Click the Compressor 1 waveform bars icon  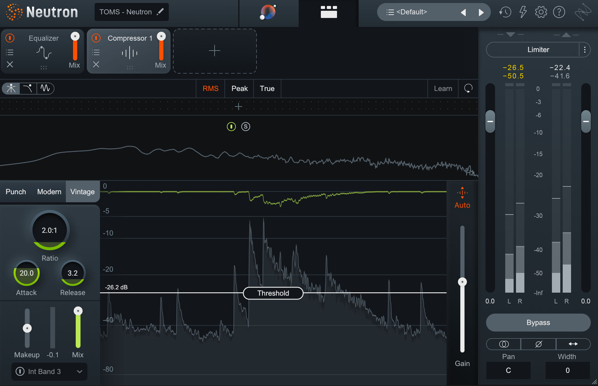130,53
